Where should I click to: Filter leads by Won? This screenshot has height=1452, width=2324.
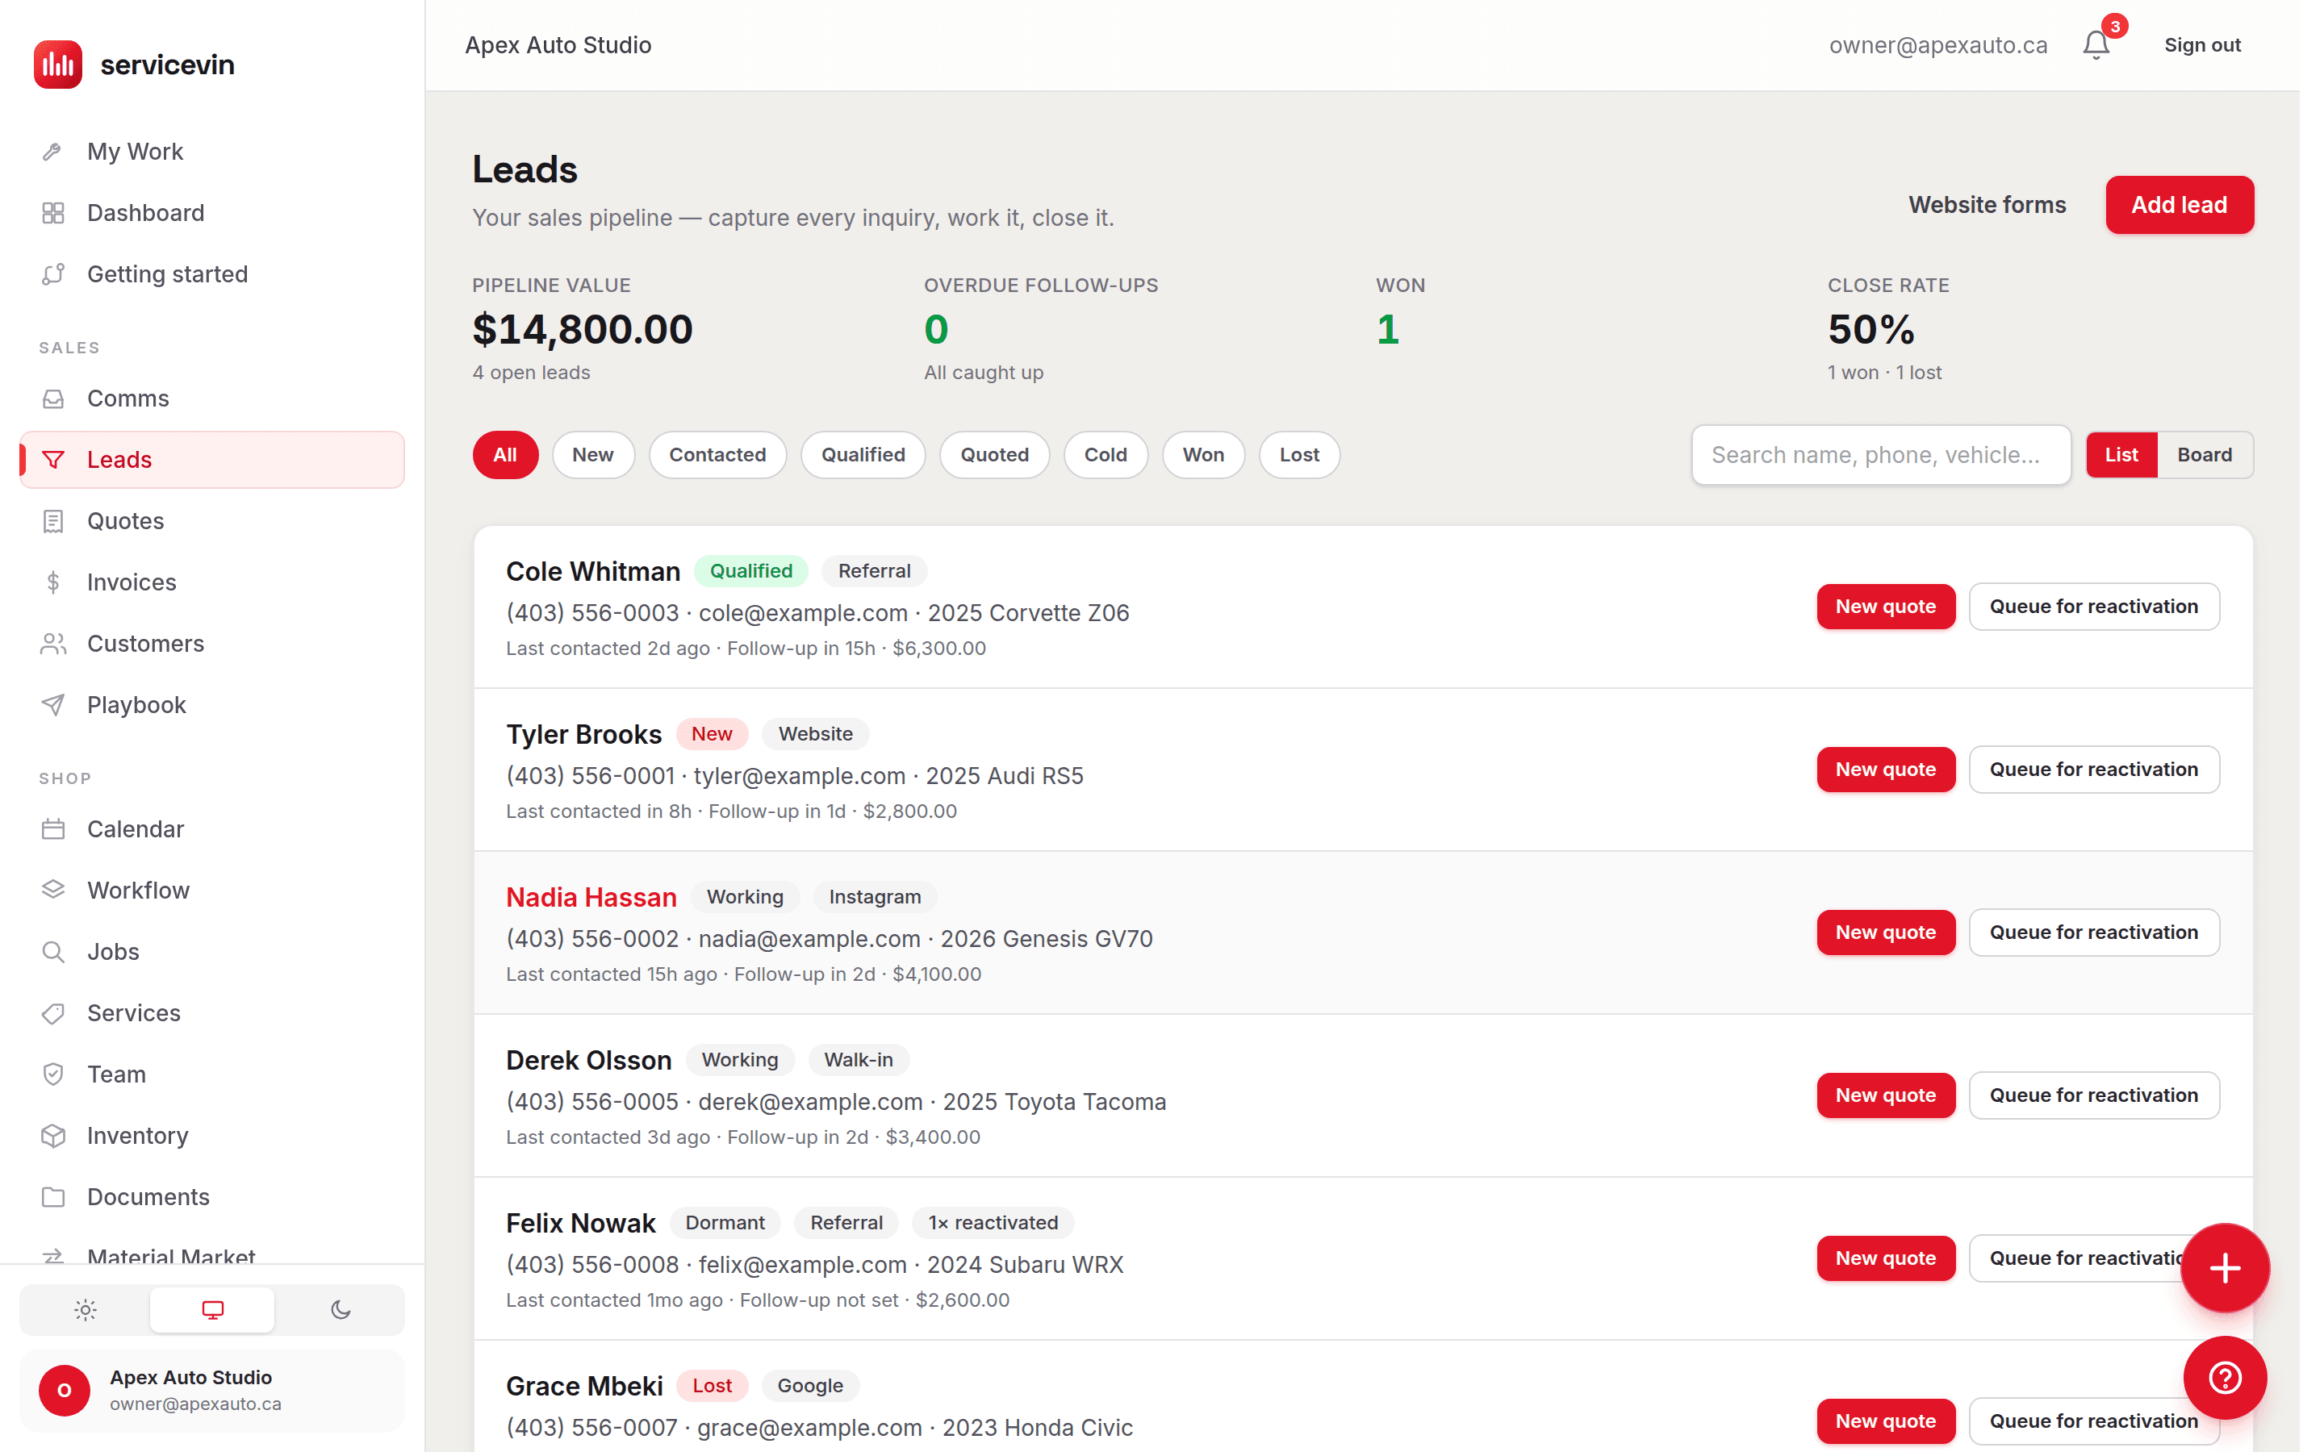coord(1203,455)
